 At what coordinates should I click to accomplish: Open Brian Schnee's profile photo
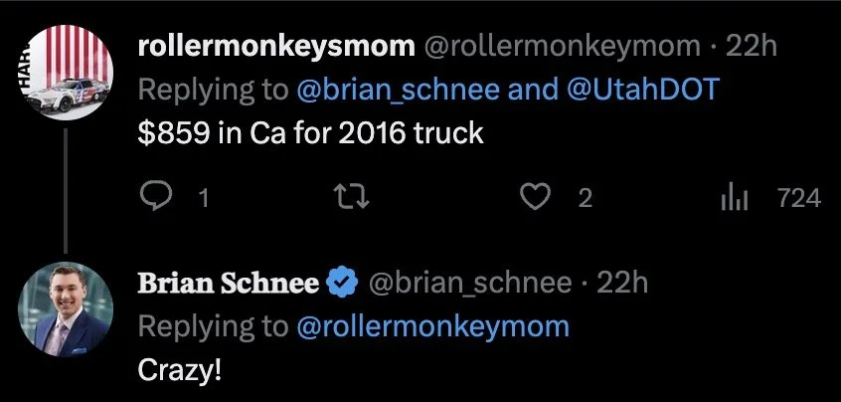click(67, 306)
